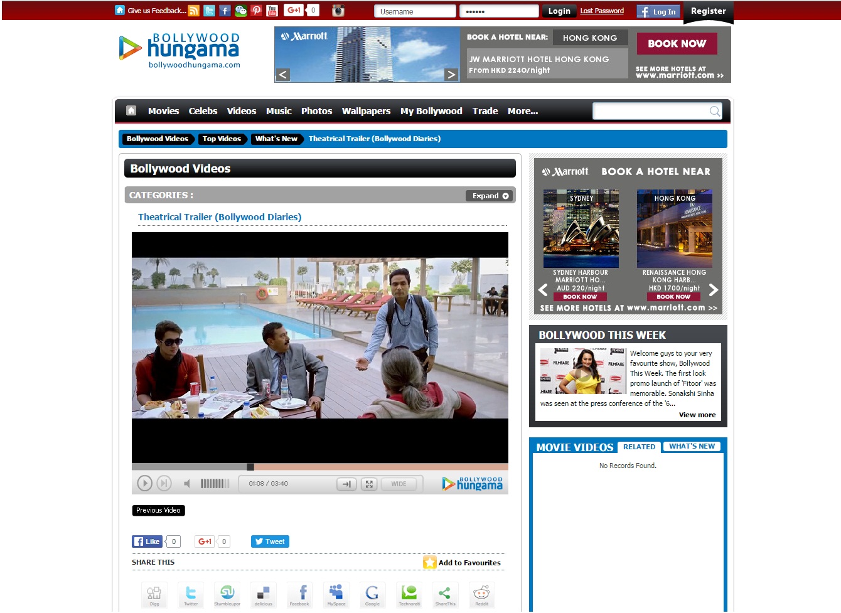Switch to What's New tab in Movie Videos
The width and height of the screenshot is (841, 613).
(x=692, y=447)
